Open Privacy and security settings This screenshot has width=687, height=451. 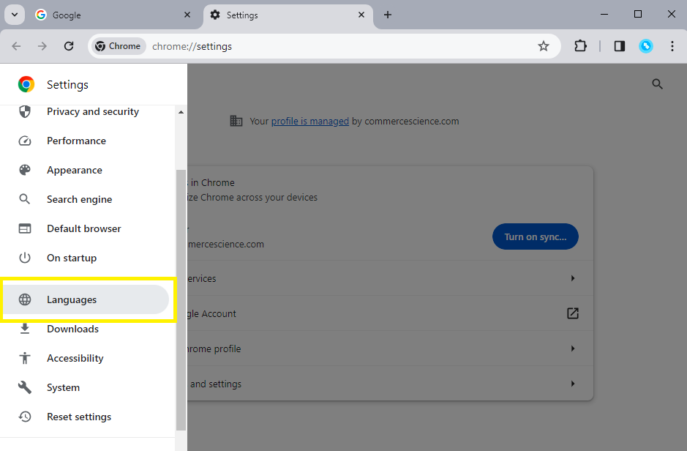point(92,111)
